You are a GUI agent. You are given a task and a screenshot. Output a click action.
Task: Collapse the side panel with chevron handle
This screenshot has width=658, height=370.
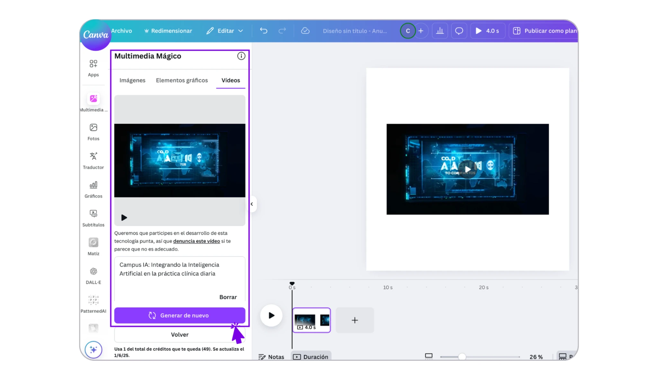tap(252, 204)
